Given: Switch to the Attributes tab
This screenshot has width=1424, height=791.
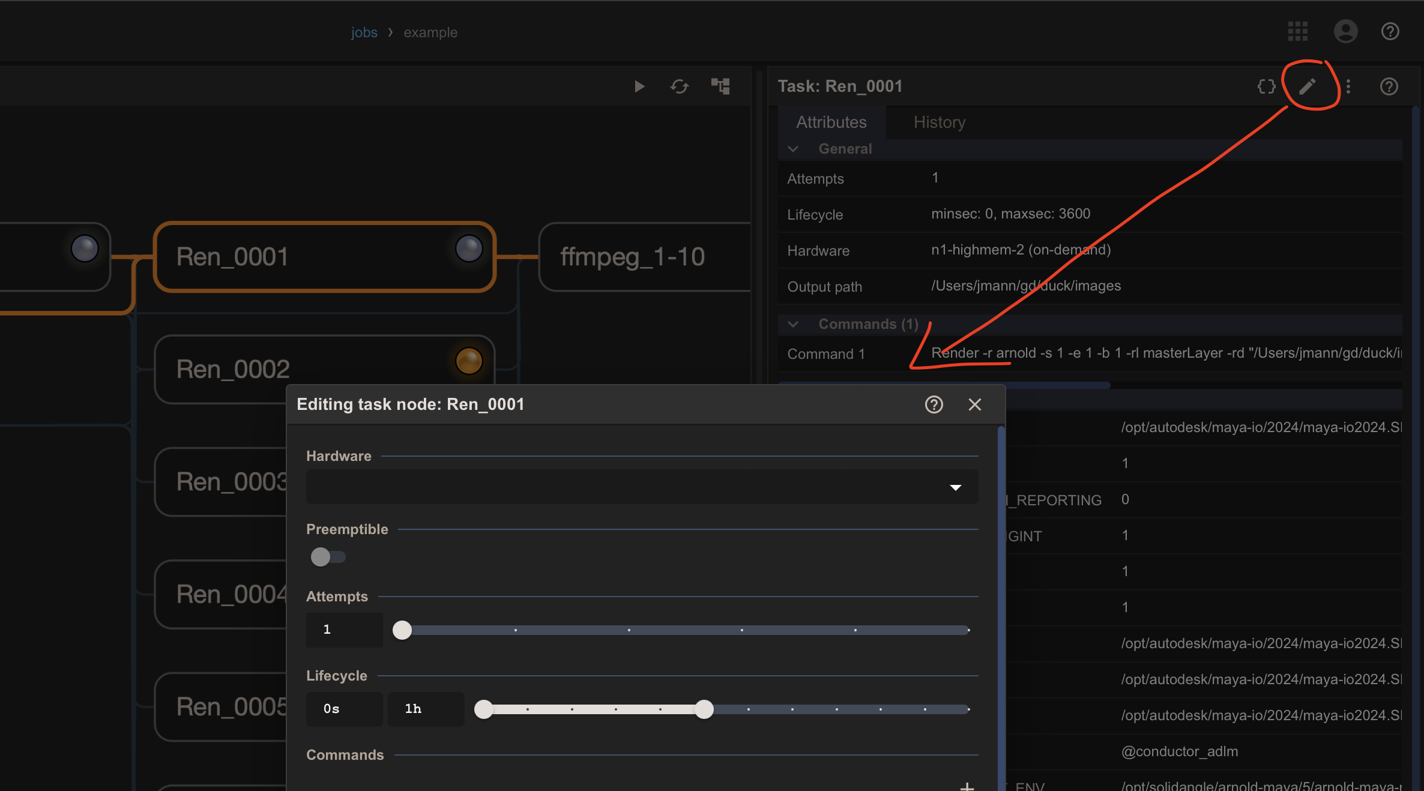Looking at the screenshot, I should pos(831,122).
